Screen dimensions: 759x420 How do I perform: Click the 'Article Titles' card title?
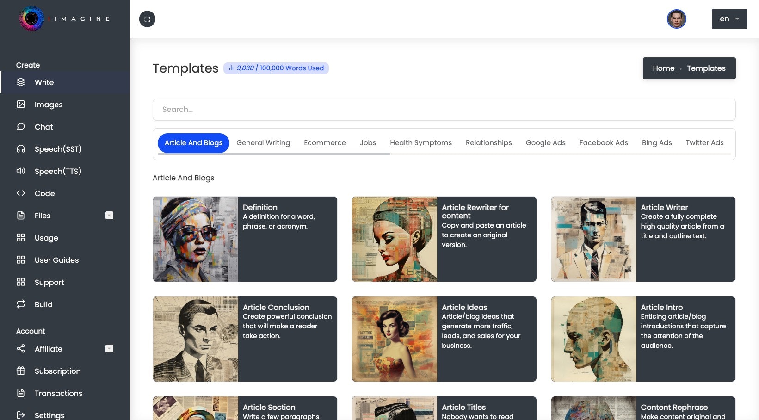(463, 407)
